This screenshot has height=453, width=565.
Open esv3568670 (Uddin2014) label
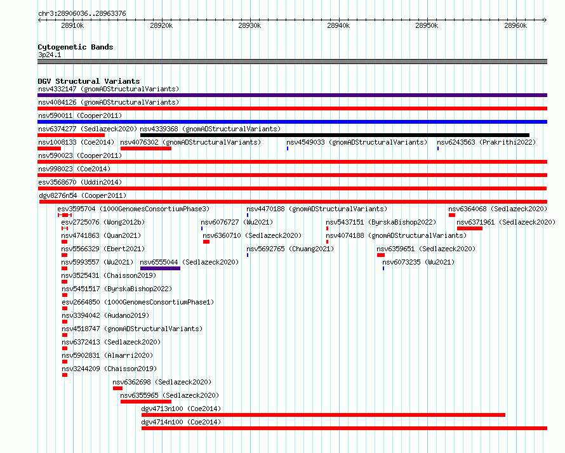click(80, 182)
